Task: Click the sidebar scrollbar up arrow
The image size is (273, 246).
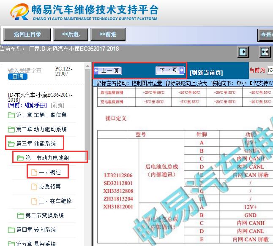Action: [x=87, y=66]
